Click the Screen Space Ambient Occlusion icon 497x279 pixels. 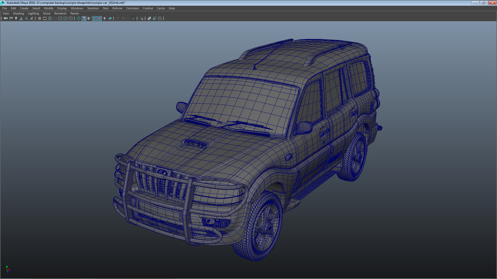pos(118,18)
